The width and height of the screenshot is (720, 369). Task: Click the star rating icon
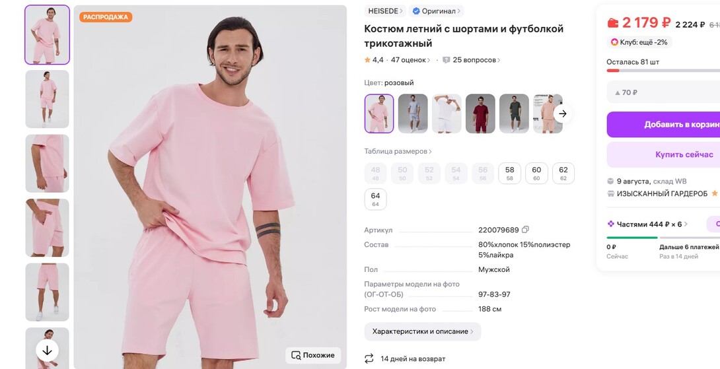click(x=367, y=60)
